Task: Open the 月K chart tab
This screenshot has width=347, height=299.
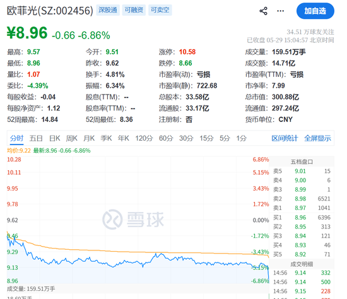Action: 89,139
